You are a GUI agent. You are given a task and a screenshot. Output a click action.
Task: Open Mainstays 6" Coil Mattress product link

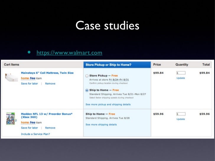[x=47, y=73]
